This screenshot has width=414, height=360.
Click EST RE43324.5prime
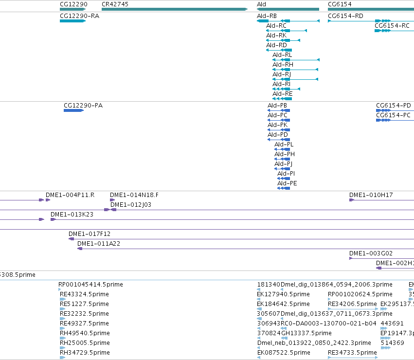[84, 294]
